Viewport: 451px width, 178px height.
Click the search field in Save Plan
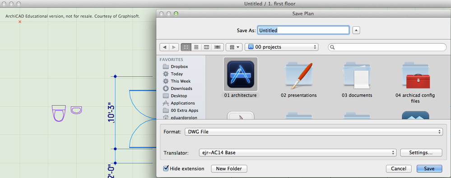click(387, 47)
